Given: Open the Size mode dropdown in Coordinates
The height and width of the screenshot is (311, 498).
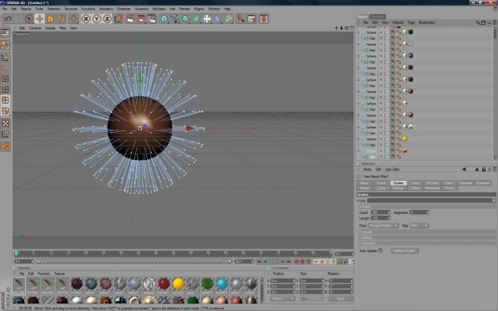Looking at the screenshot, I should [311, 299].
